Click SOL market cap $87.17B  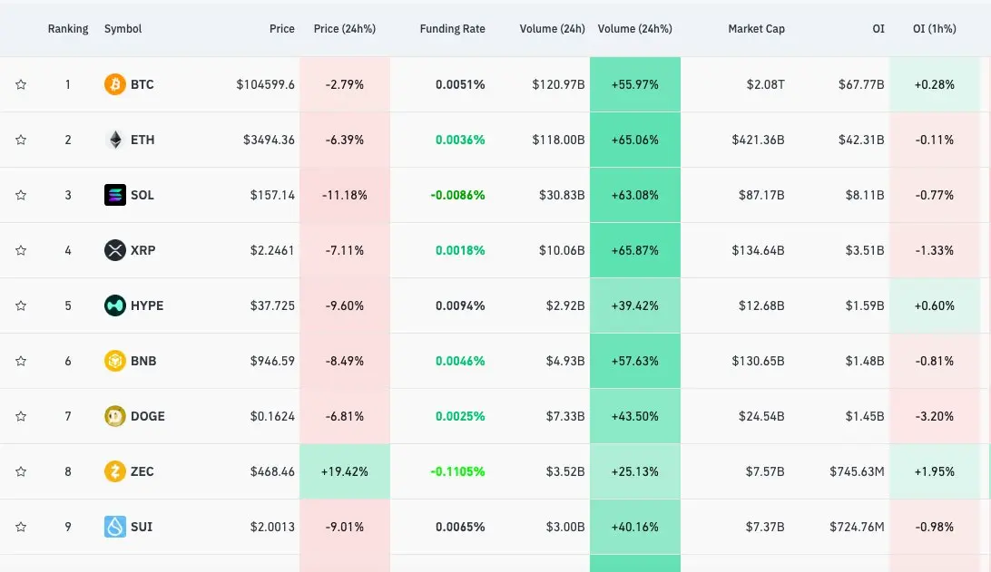coord(761,195)
